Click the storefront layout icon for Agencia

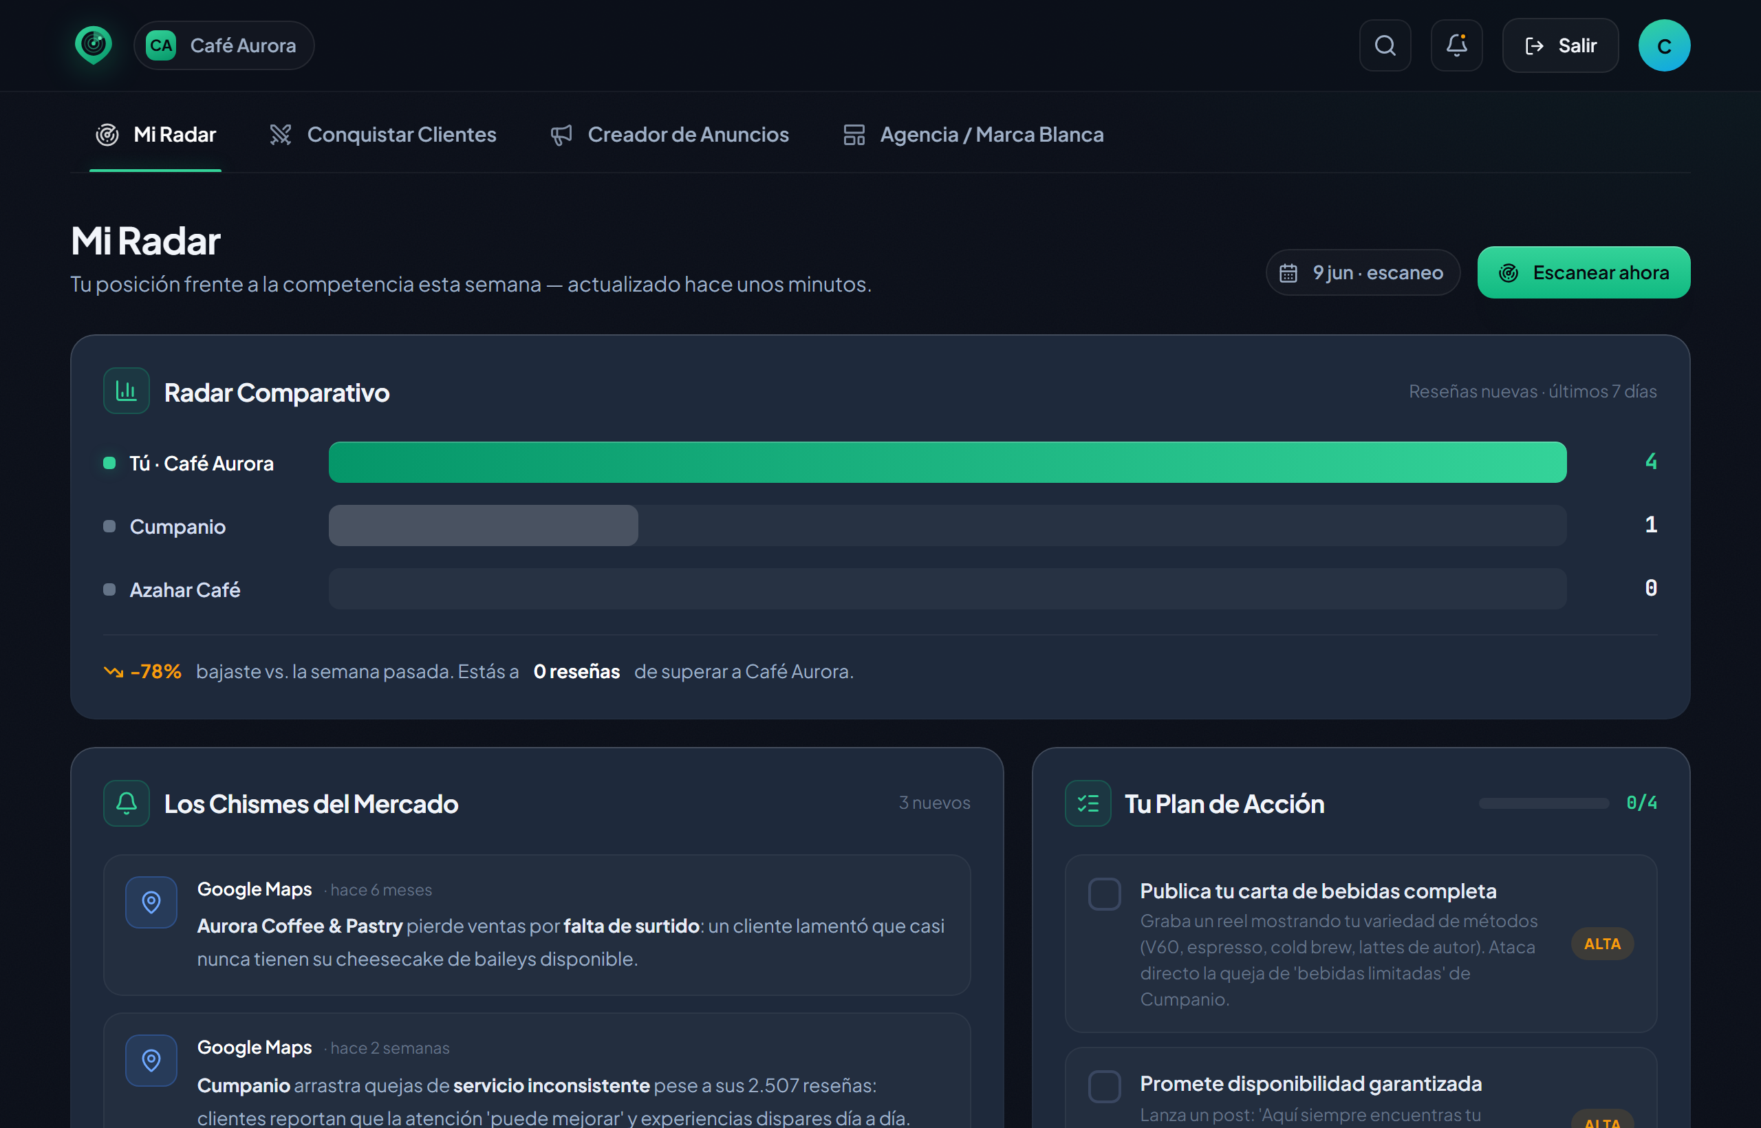[854, 135]
